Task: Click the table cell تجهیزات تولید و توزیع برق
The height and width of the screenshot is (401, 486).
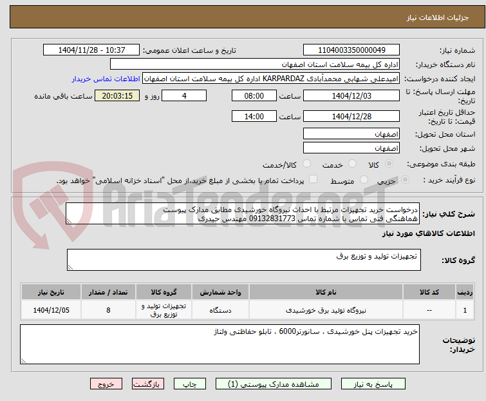Action: click(164, 310)
